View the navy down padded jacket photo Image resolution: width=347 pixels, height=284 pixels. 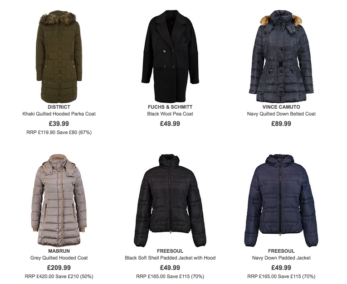pos(281,201)
